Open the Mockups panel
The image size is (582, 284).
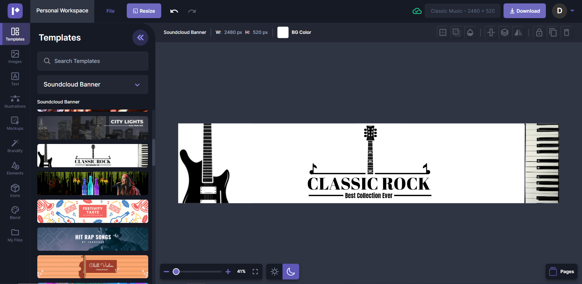click(x=15, y=123)
